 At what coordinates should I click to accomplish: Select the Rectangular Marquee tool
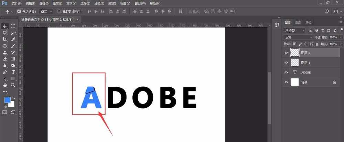point(13,26)
